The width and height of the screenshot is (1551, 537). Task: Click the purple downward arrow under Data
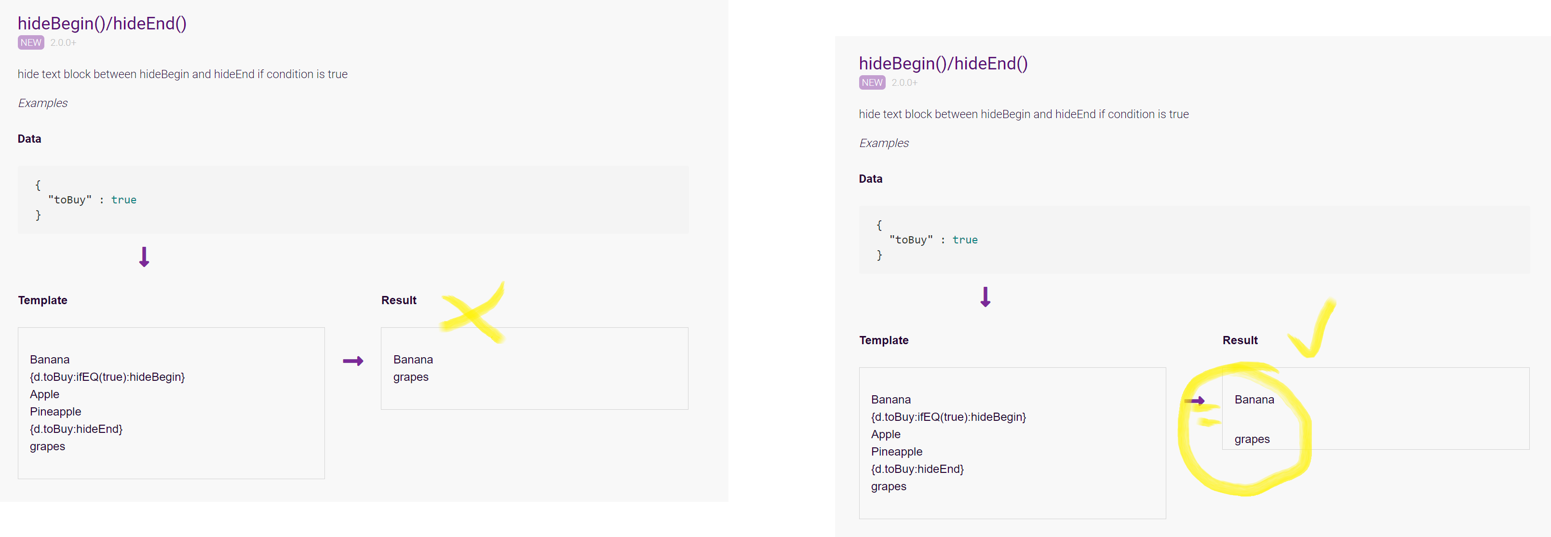(x=144, y=257)
